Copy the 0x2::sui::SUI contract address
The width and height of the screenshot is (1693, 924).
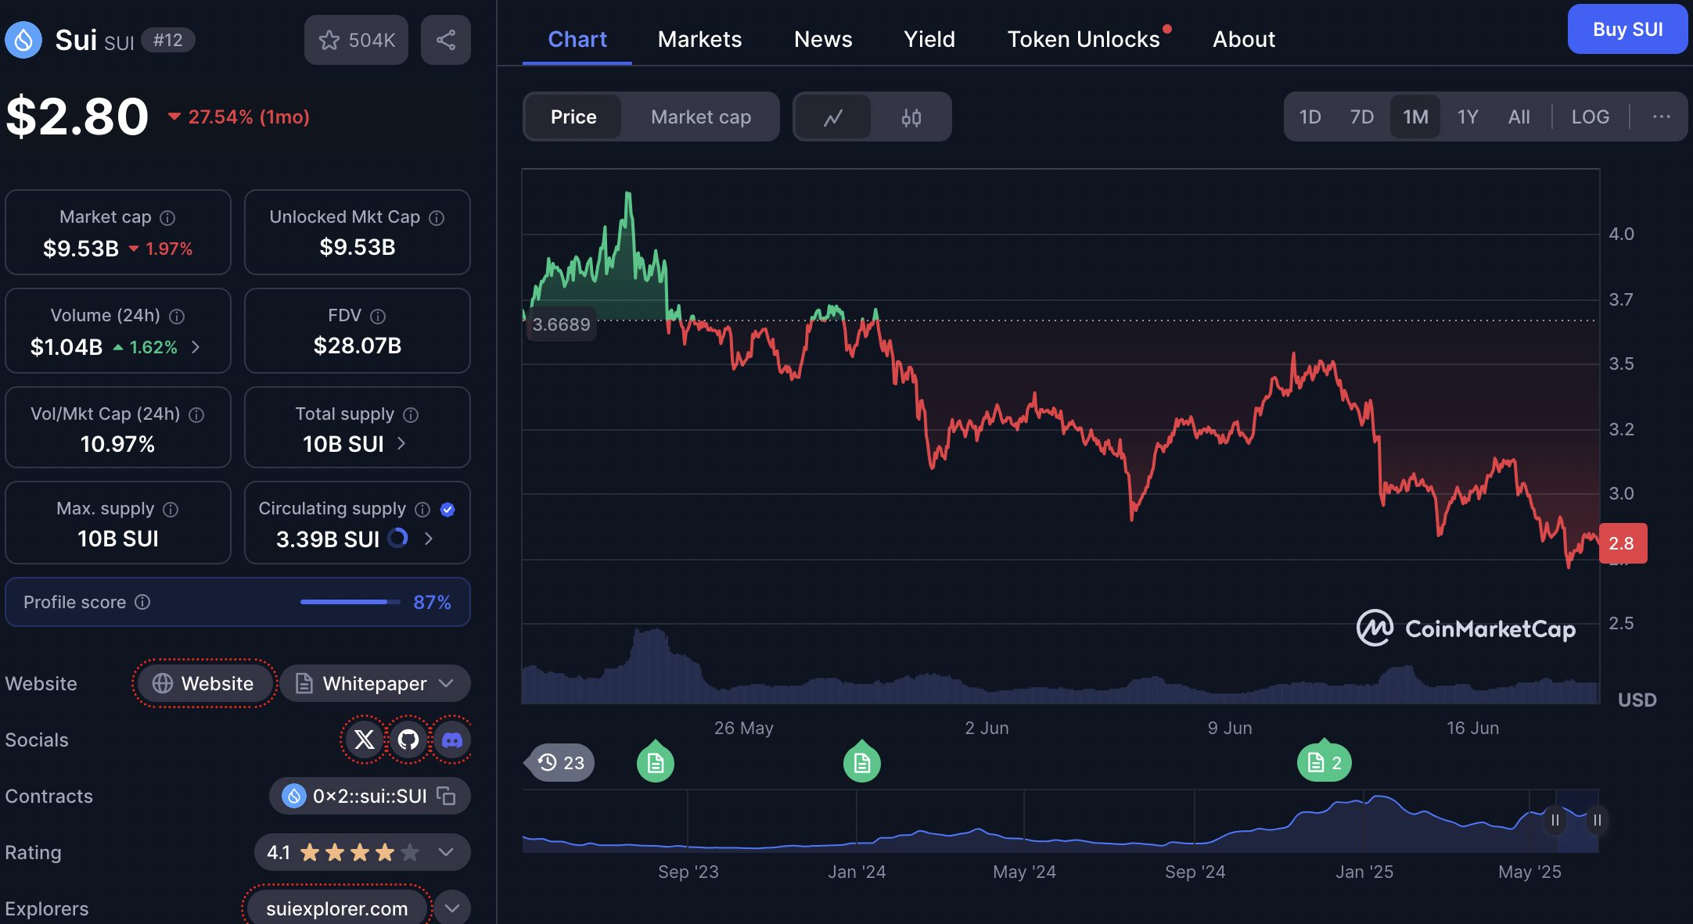coord(446,796)
